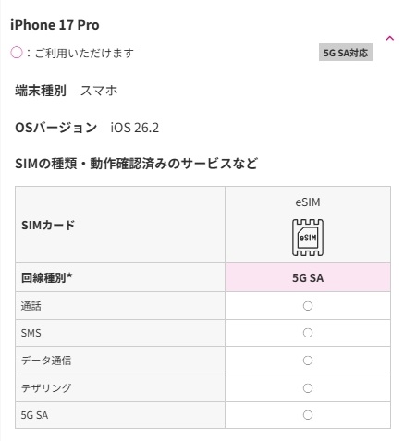Click the ご利用いただけます legend text
This screenshot has width=404, height=441.
coord(84,53)
